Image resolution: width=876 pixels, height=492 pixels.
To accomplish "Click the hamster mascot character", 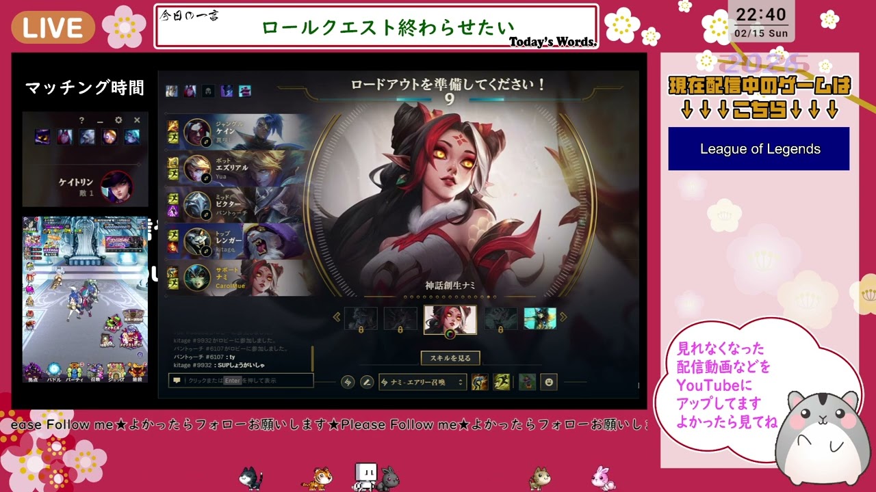I will (822, 439).
